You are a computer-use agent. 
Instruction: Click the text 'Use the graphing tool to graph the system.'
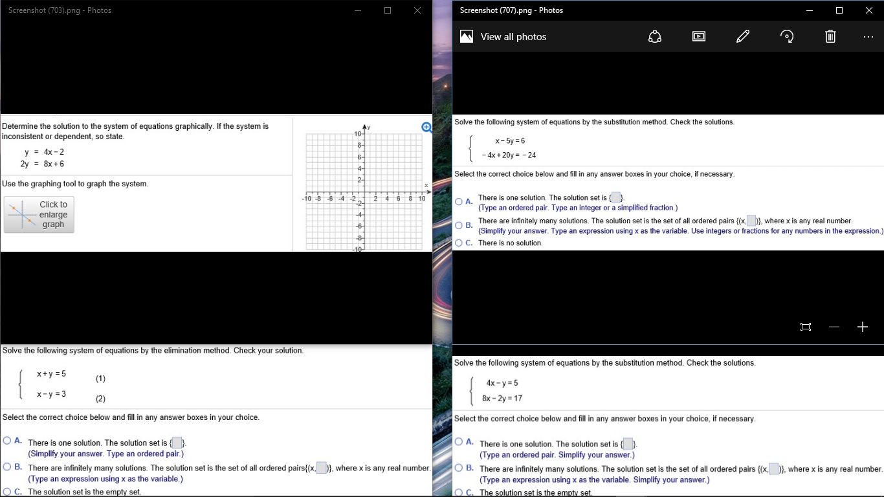pos(75,184)
